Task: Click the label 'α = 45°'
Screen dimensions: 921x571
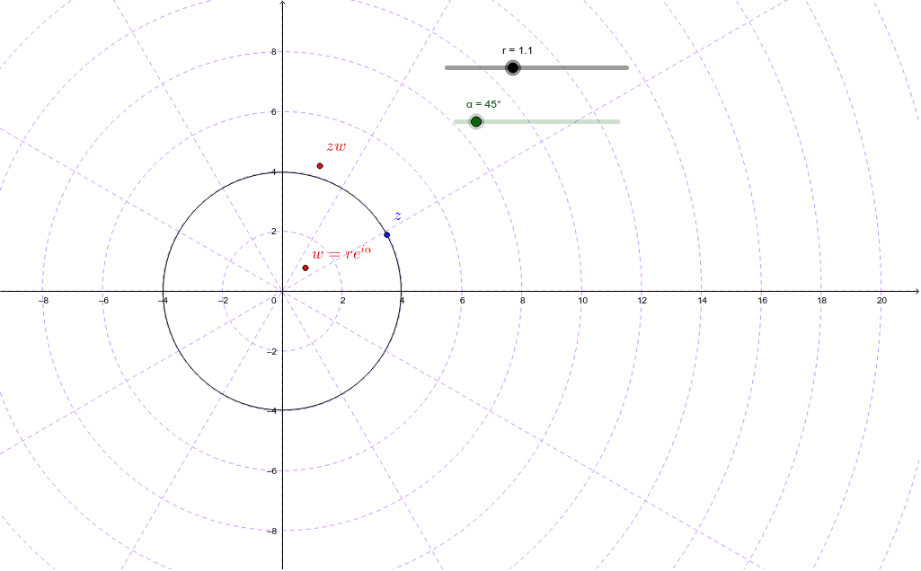Action: pos(483,104)
